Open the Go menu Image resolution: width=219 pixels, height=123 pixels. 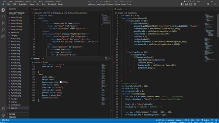(38, 4)
